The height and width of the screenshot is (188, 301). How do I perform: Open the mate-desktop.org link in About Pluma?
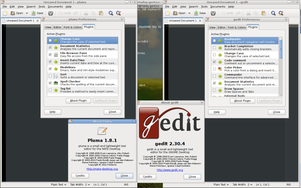pyautogui.click(x=102, y=169)
